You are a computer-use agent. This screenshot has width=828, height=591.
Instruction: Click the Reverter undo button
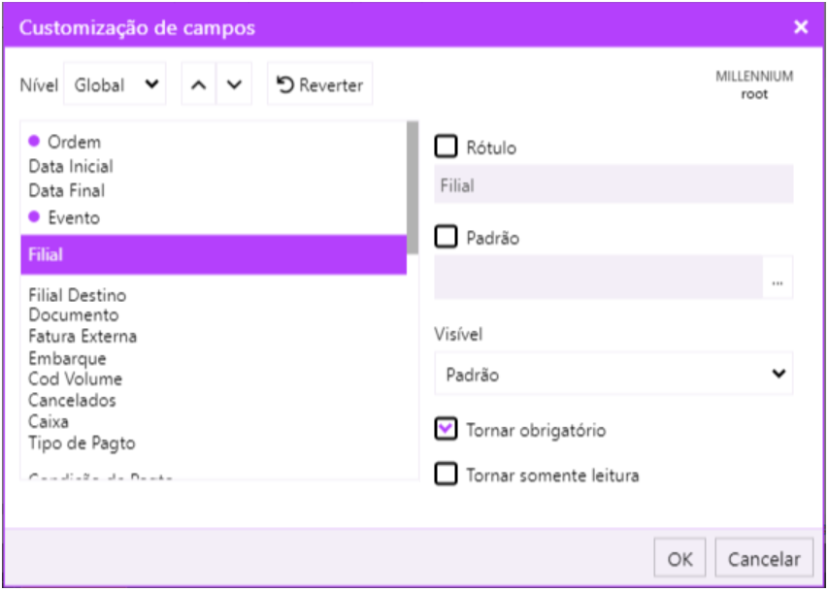pyautogui.click(x=319, y=84)
